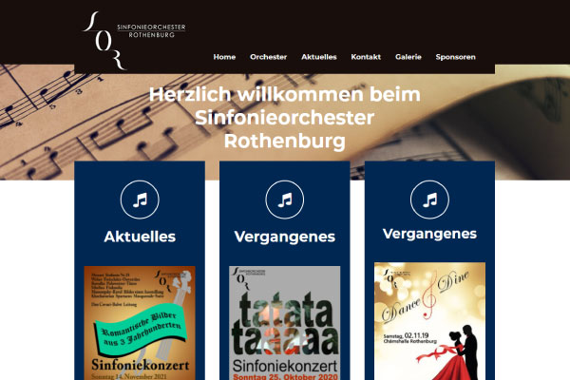Viewport: 570px width, 380px height.
Task: Go to the Aktuelles navigation link
Action: pyautogui.click(x=319, y=57)
